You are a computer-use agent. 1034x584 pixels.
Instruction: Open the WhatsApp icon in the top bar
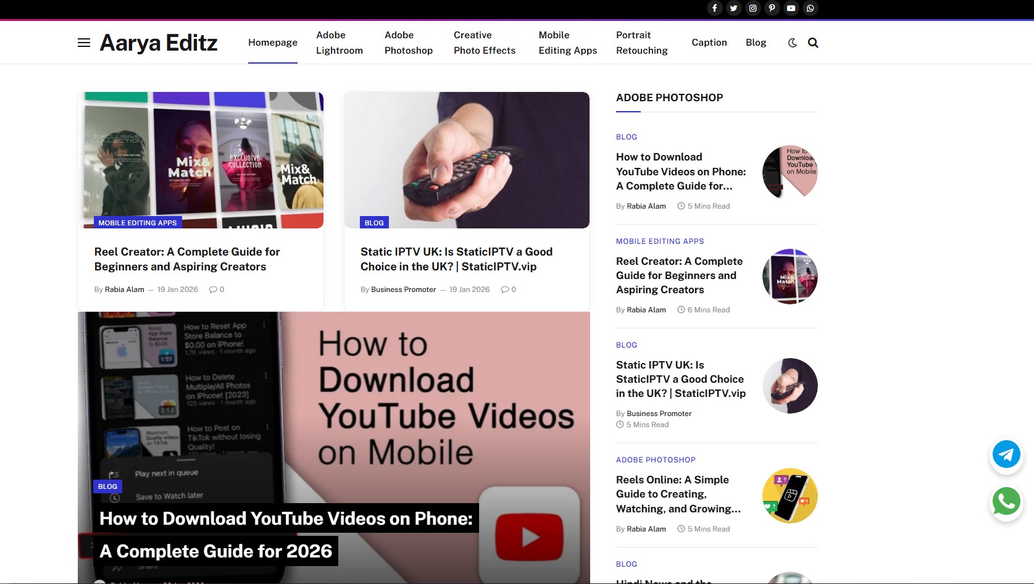pos(810,8)
